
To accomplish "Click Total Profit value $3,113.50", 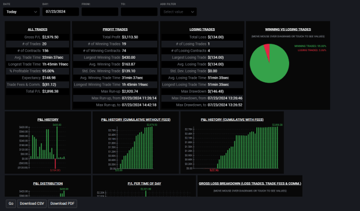I will [x=130, y=37].
